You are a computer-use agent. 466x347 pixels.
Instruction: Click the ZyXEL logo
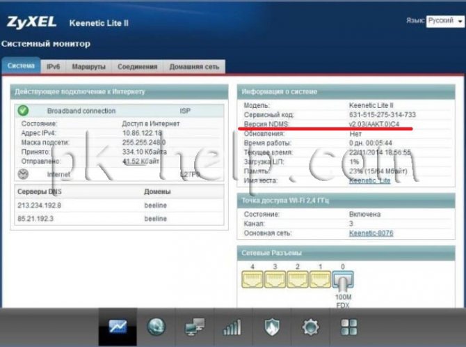pos(31,22)
